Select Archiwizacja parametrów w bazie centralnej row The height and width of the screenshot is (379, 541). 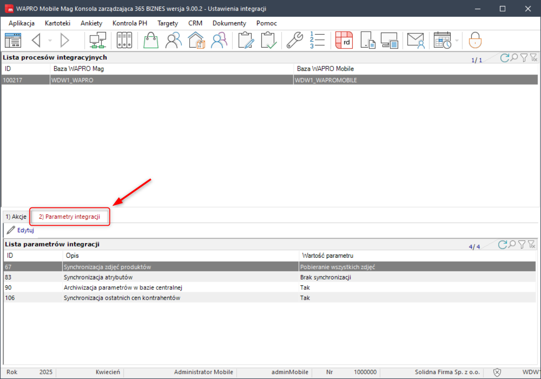270,288
